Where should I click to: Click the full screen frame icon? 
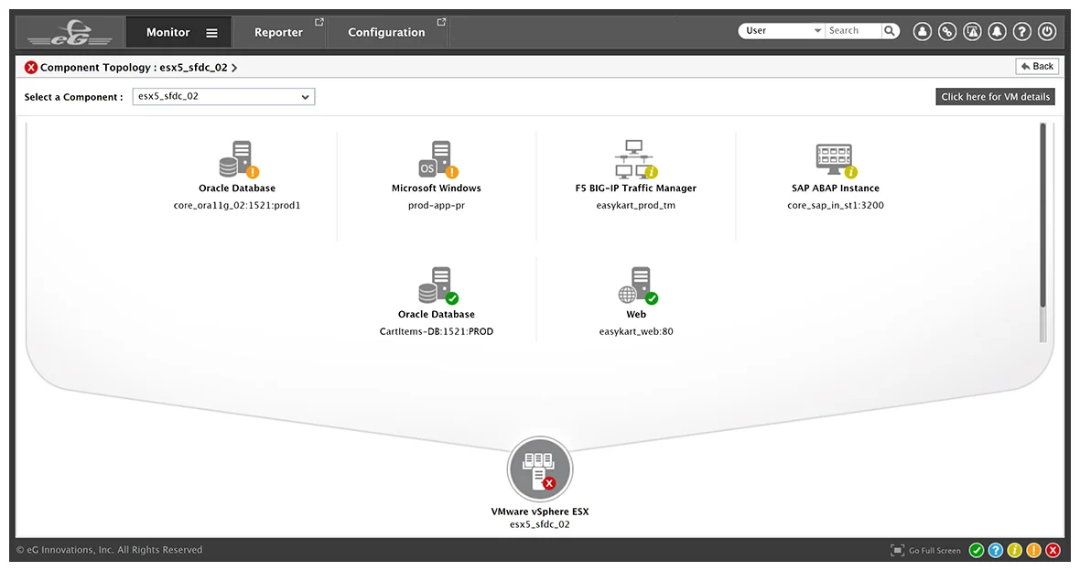tap(897, 550)
